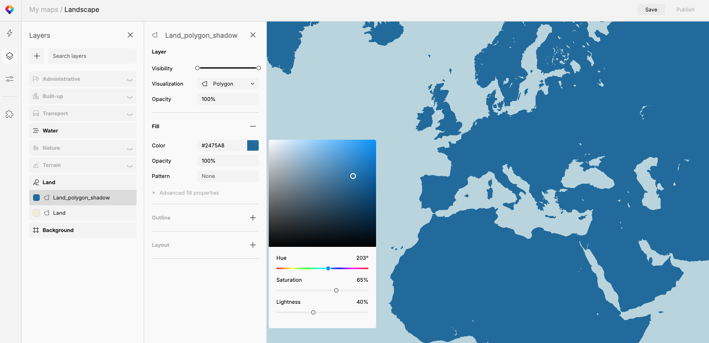Collapse the Fill section
Screen dimensions: 709x343
(253, 126)
